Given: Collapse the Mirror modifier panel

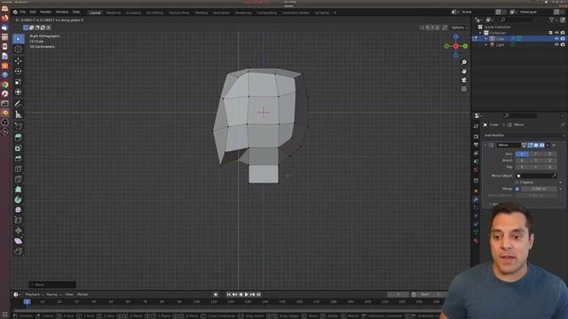Looking at the screenshot, I should 485,145.
